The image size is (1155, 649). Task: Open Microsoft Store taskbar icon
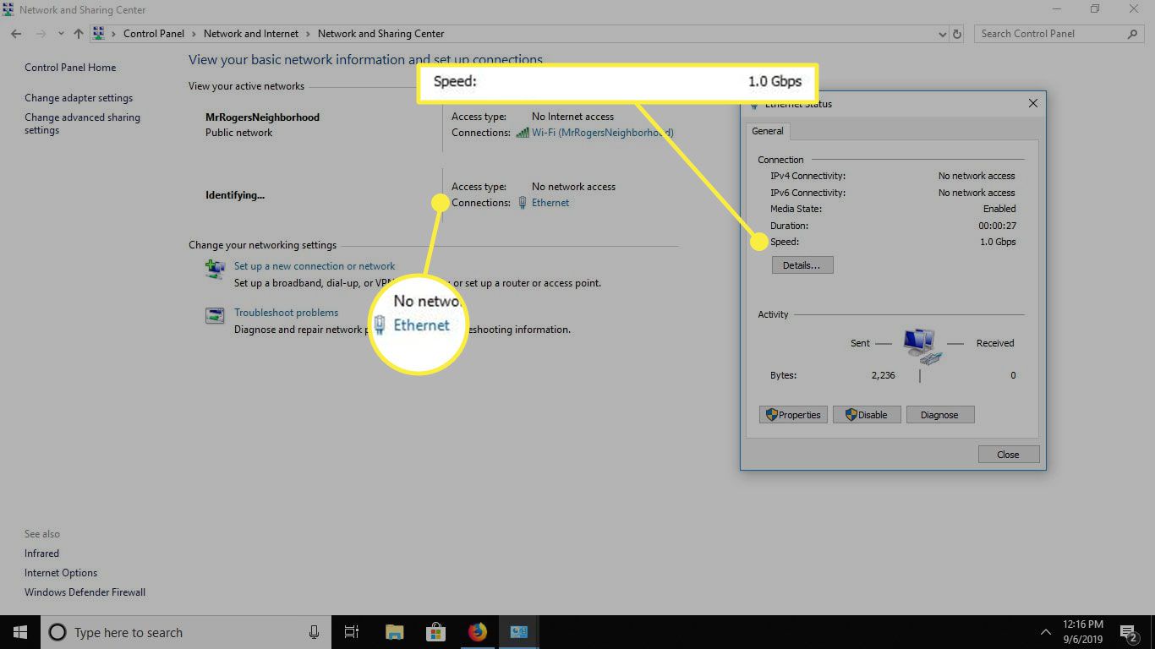coord(435,632)
